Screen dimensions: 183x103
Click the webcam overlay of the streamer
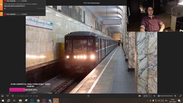[x=155, y=16]
